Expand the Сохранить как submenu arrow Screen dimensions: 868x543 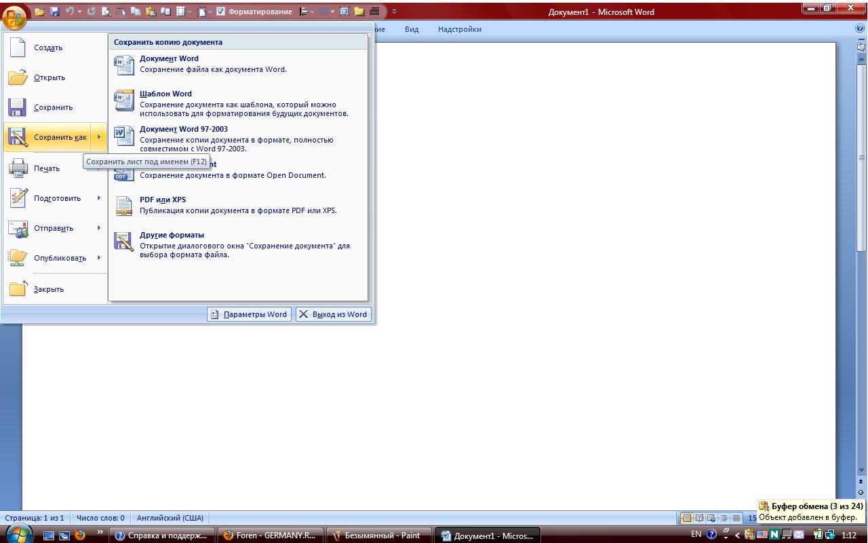point(99,137)
